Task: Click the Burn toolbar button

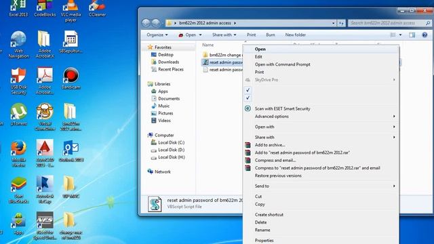Action: click(x=271, y=35)
